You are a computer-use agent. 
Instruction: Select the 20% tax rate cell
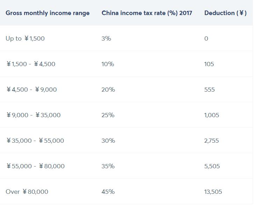click(108, 90)
